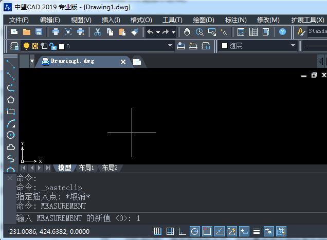Open the Layer States Manager icon
This screenshot has height=240, width=327.
click(x=206, y=46)
